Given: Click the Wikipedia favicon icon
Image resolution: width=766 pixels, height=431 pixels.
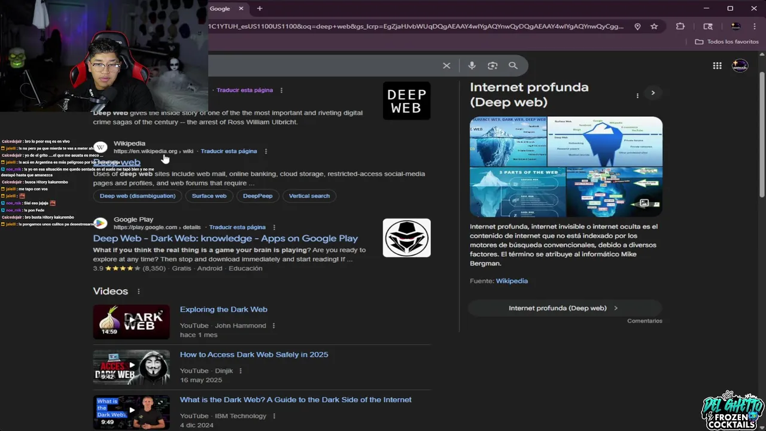Looking at the screenshot, I should (x=101, y=147).
